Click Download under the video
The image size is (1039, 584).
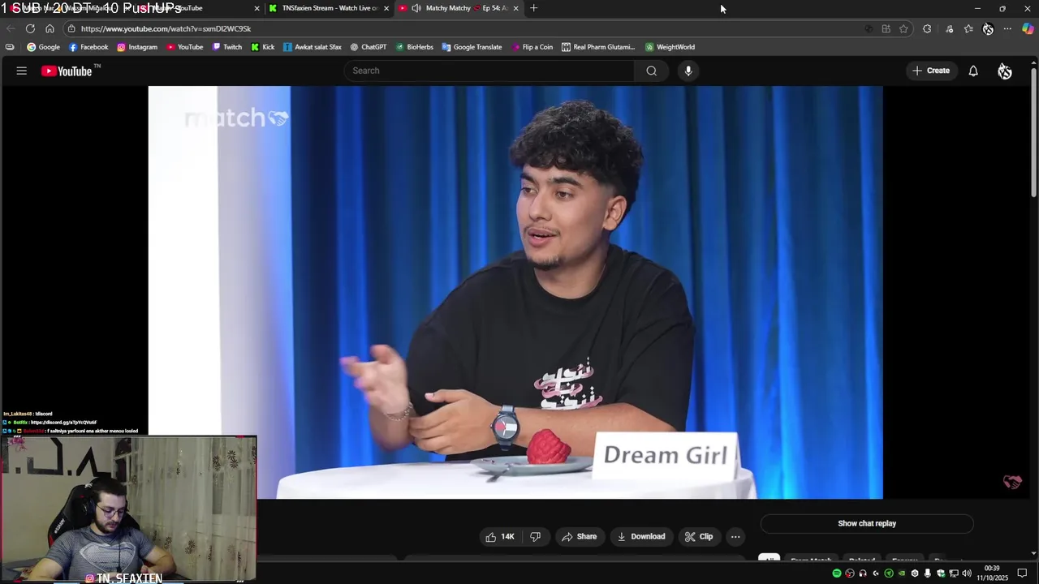[x=641, y=536]
